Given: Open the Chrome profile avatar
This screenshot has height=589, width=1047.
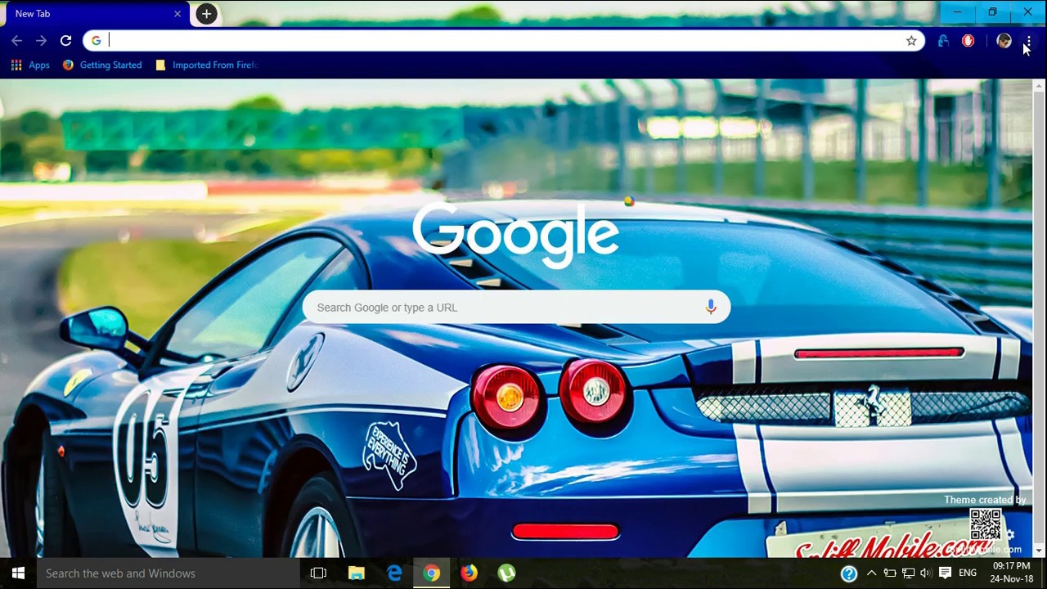Looking at the screenshot, I should pyautogui.click(x=1004, y=41).
